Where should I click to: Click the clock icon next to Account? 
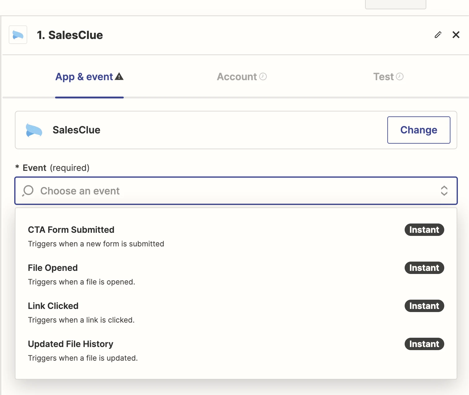[x=263, y=76]
